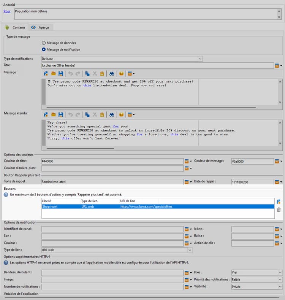This screenshot has width=285, height=300.
Task: Click Paste icon in Message étendu toolbar
Action: [x=102, y=114]
